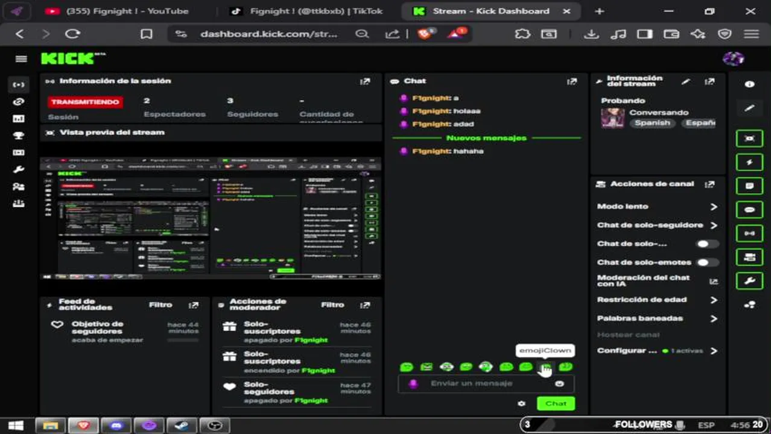Click the pencil icon in right sidebar
771x434 pixels.
(x=749, y=108)
